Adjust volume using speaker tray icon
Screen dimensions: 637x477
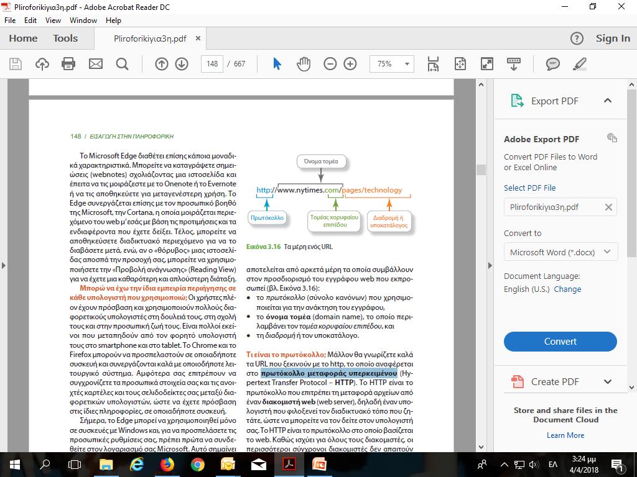pos(534,465)
